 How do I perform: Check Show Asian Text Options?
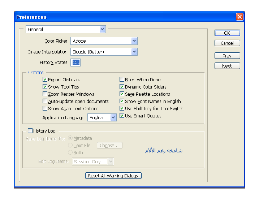[45, 108]
